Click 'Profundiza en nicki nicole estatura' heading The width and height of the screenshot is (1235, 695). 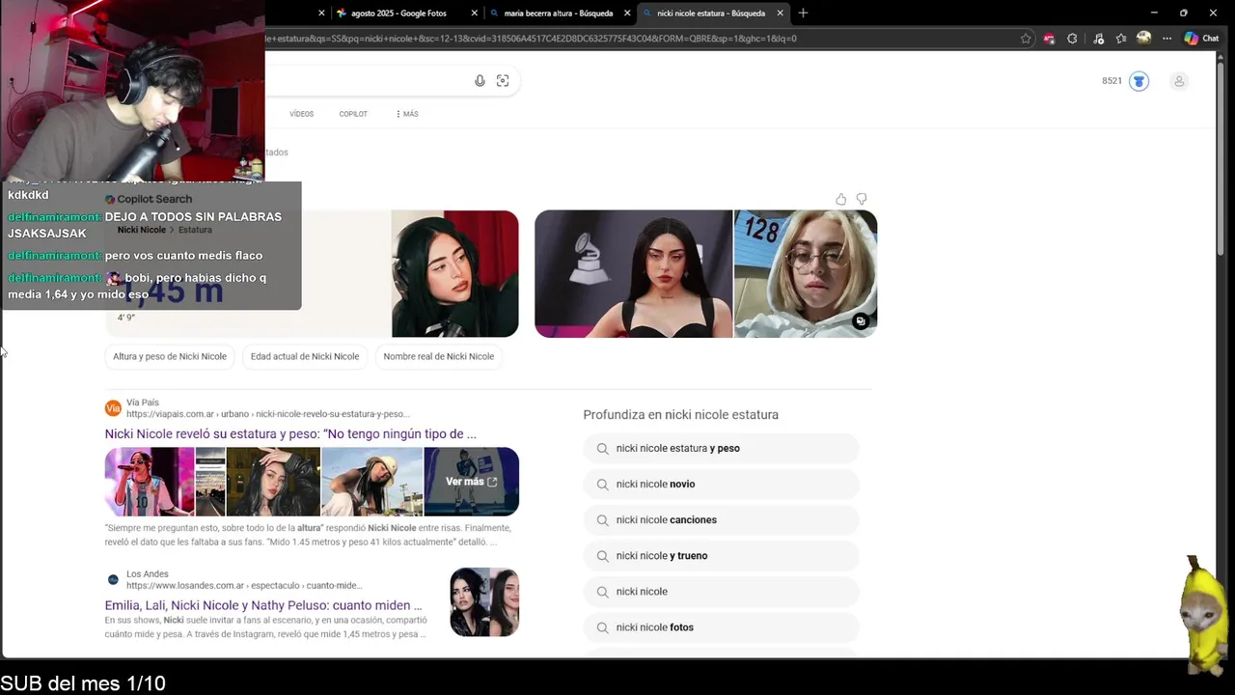pos(680,415)
